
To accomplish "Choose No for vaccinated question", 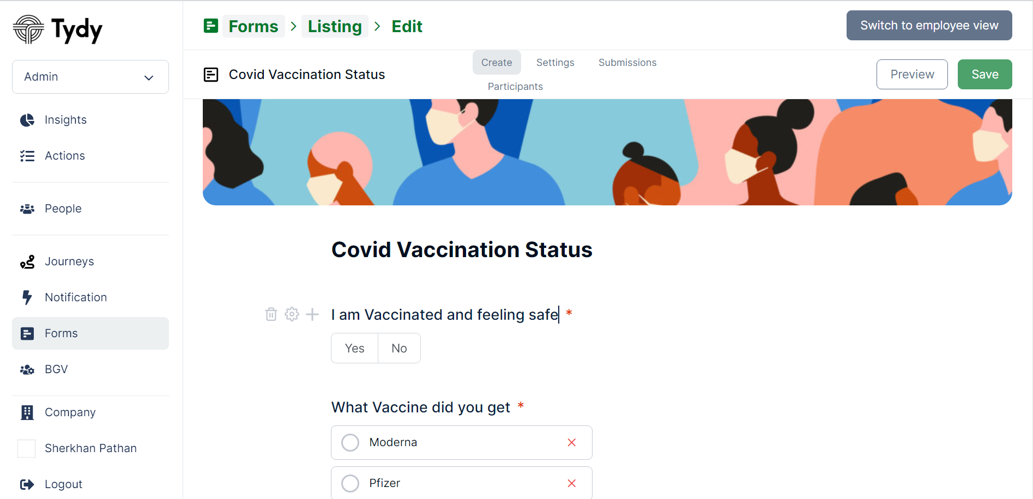I will pos(399,348).
